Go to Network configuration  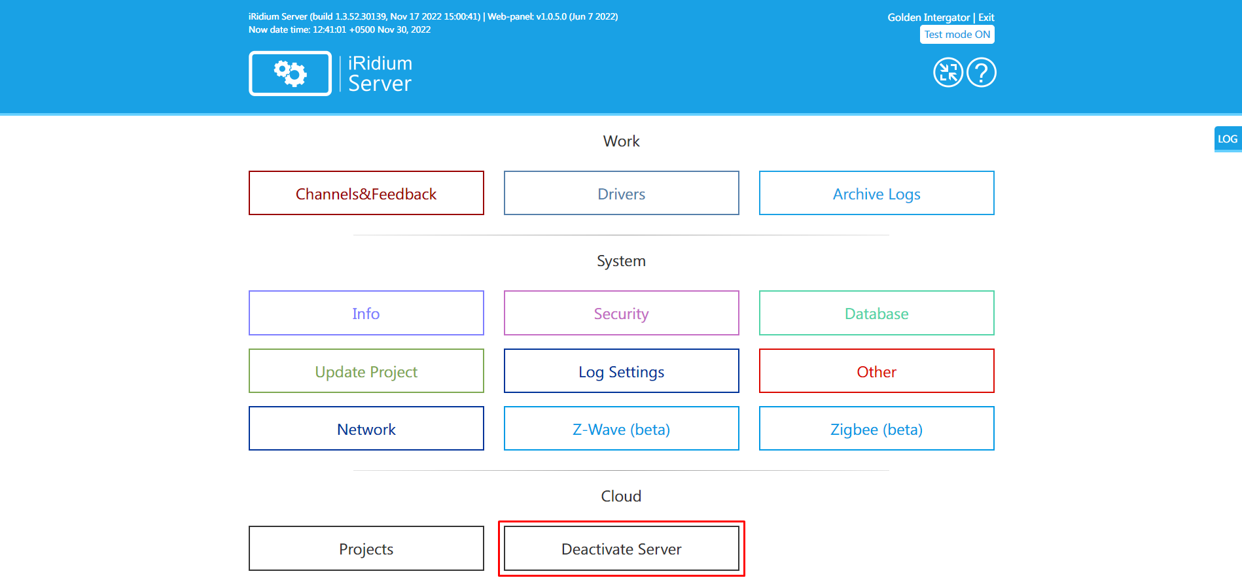click(366, 429)
